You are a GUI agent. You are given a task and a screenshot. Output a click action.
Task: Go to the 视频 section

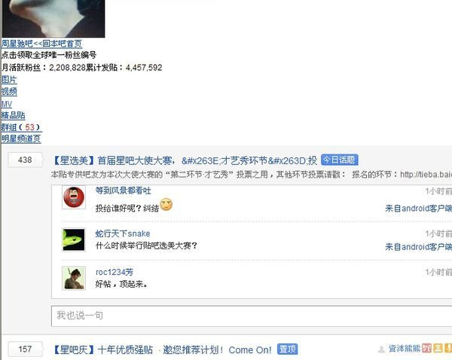(9, 91)
